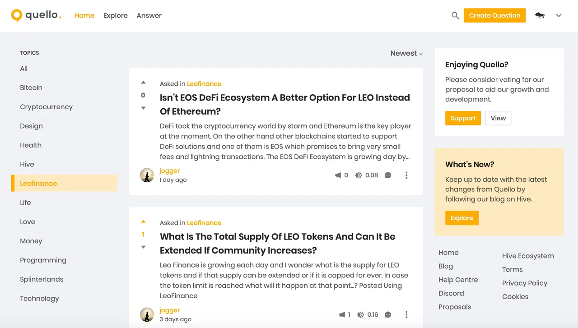Click the View button
Image resolution: width=578 pixels, height=328 pixels.
coord(498,118)
